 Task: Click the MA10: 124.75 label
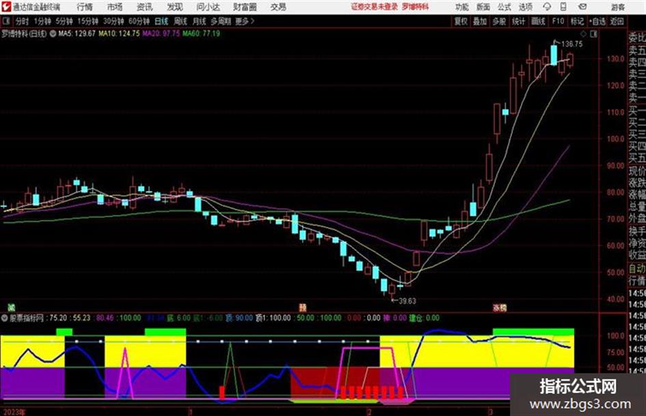119,33
